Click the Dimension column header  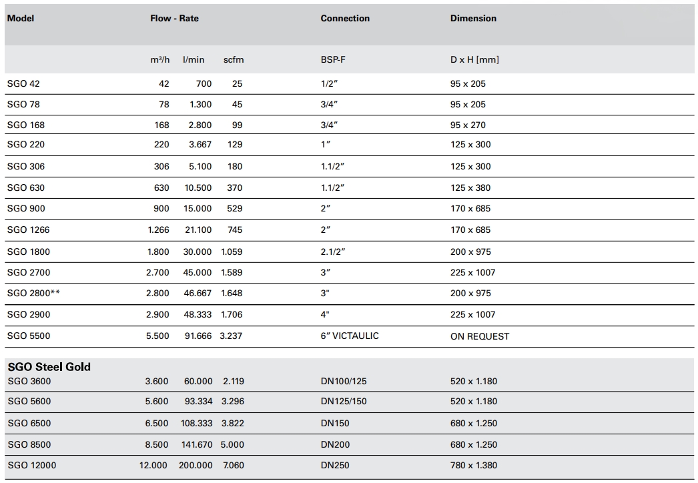point(473,19)
